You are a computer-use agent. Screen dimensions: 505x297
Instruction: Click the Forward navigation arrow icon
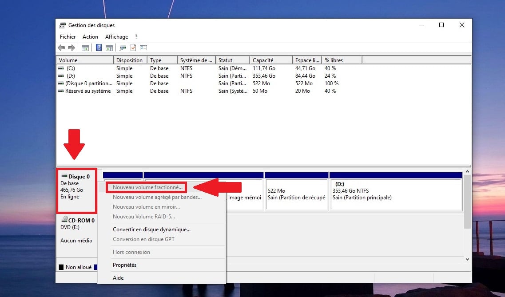[71, 48]
